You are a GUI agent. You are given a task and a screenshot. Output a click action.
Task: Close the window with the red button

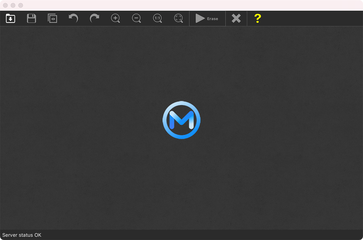click(x=5, y=5)
